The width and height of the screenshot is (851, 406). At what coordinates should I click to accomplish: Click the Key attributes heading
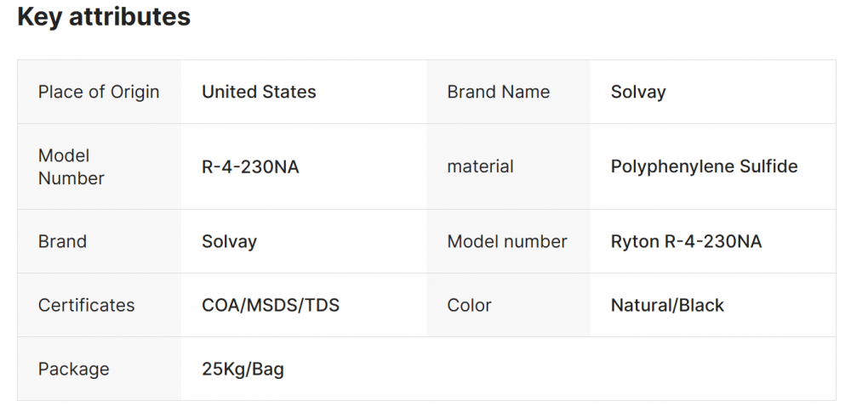coord(104,17)
